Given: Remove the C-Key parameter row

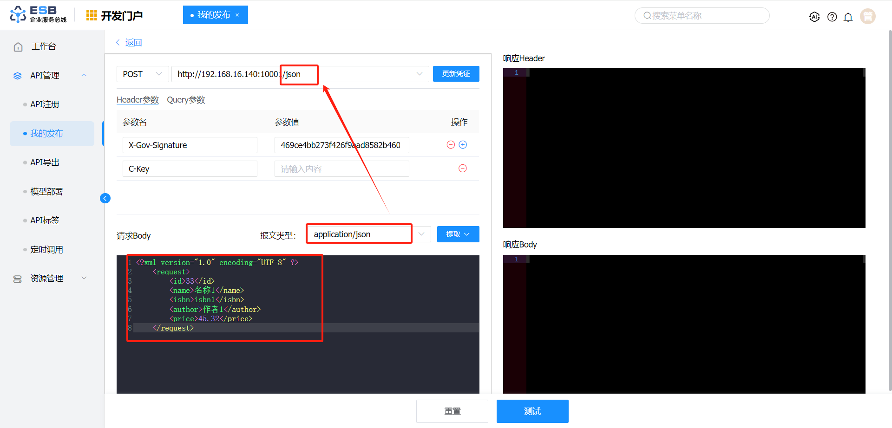Looking at the screenshot, I should coord(463,169).
